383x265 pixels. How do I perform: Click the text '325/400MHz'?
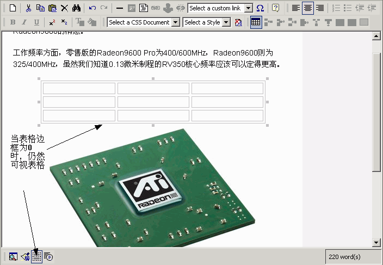[35, 64]
